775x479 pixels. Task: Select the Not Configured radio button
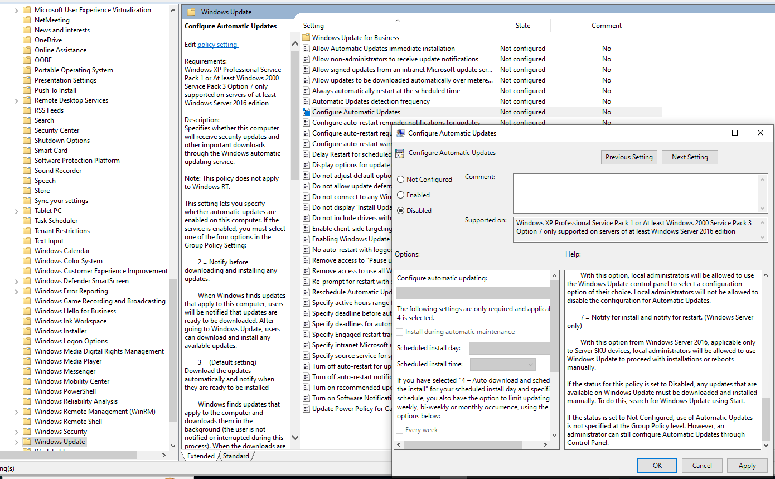(x=400, y=180)
